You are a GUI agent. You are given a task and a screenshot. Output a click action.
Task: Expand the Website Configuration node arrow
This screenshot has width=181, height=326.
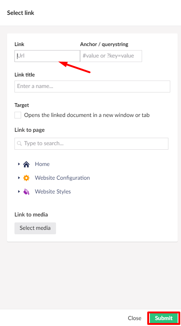point(19,178)
